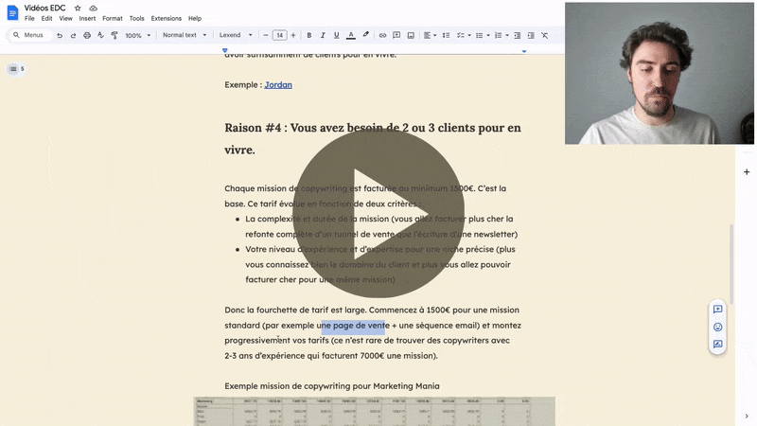Select the highlight color pen icon
The width and height of the screenshot is (757, 426).
[x=366, y=35]
